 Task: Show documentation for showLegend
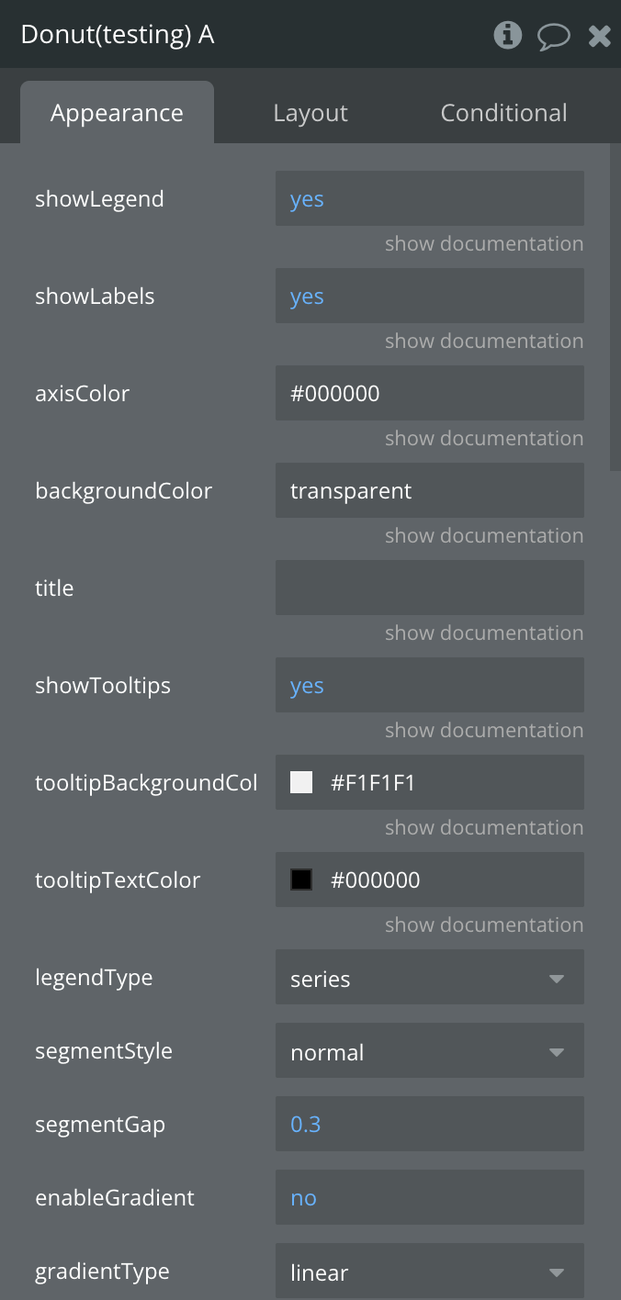(484, 244)
